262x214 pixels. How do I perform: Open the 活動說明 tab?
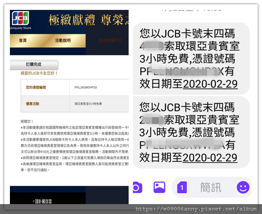click(63, 40)
